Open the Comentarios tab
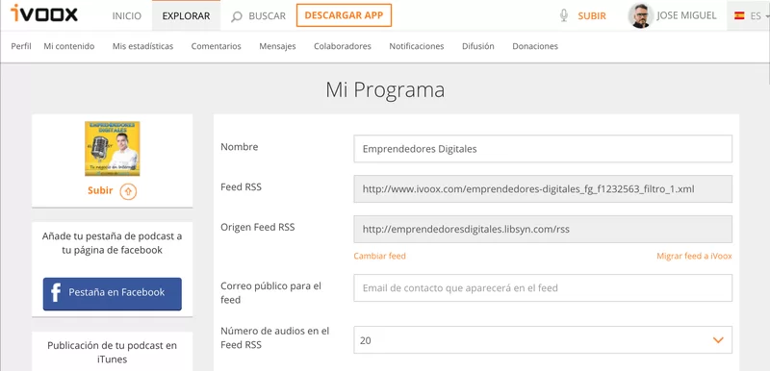The width and height of the screenshot is (770, 371). point(216,46)
